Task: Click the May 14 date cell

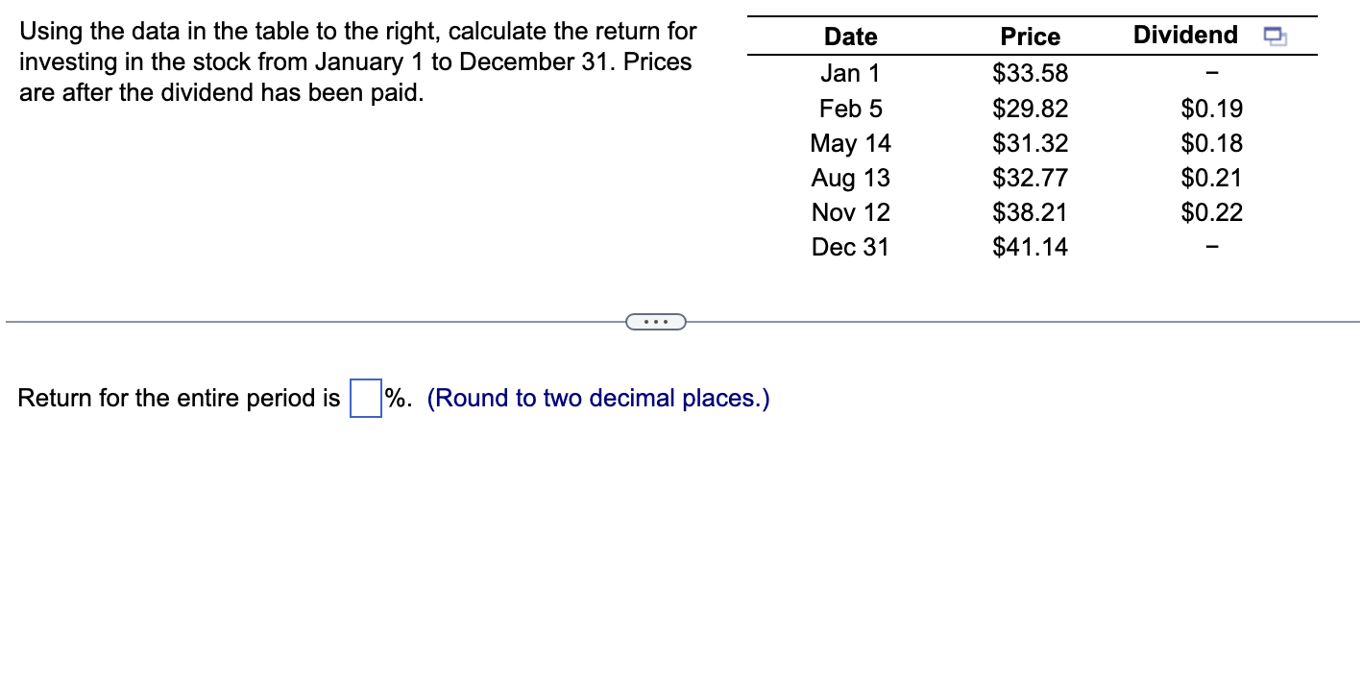Action: [x=850, y=143]
